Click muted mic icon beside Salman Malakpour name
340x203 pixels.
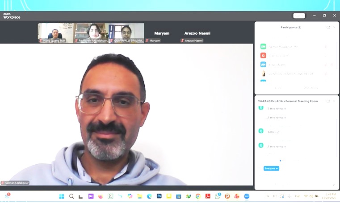pos(3,183)
